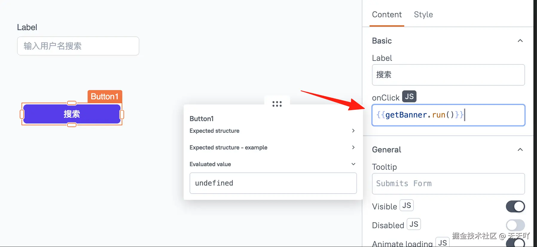Collapse the Evaluated value section

[353, 164]
